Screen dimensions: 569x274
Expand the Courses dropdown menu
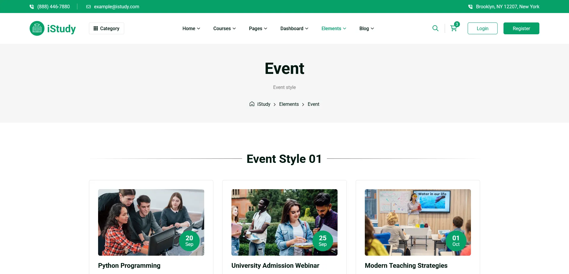[224, 28]
